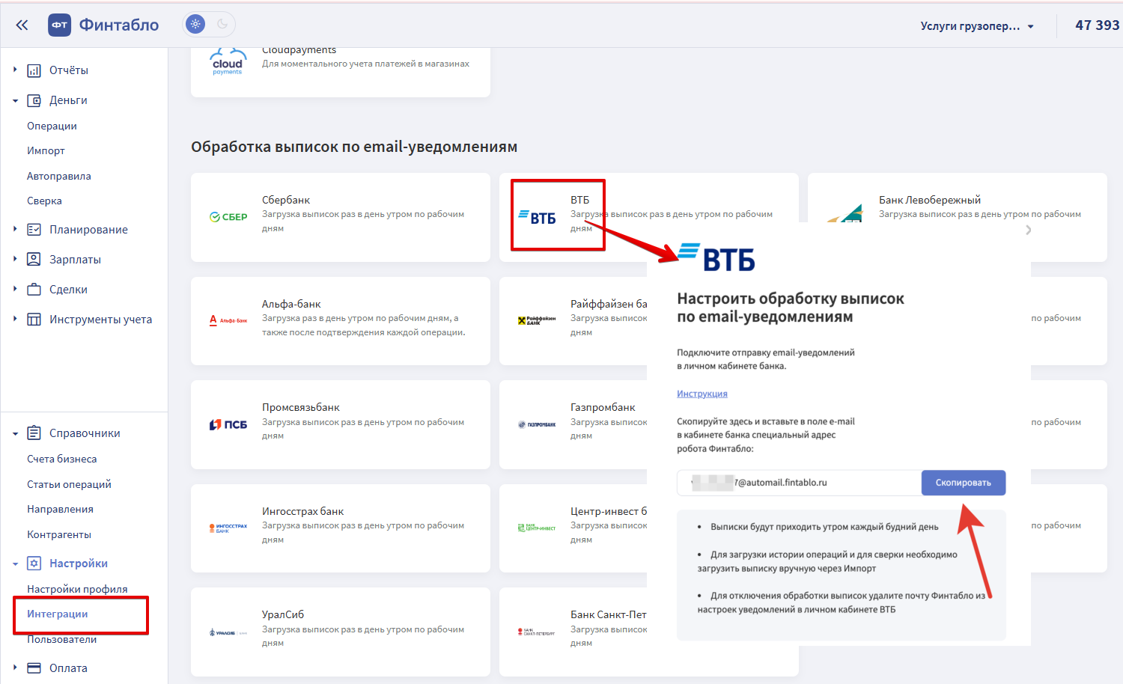Image resolution: width=1123 pixels, height=684 pixels.
Task: Expand the Отчёты section arrow
Action: coord(15,70)
